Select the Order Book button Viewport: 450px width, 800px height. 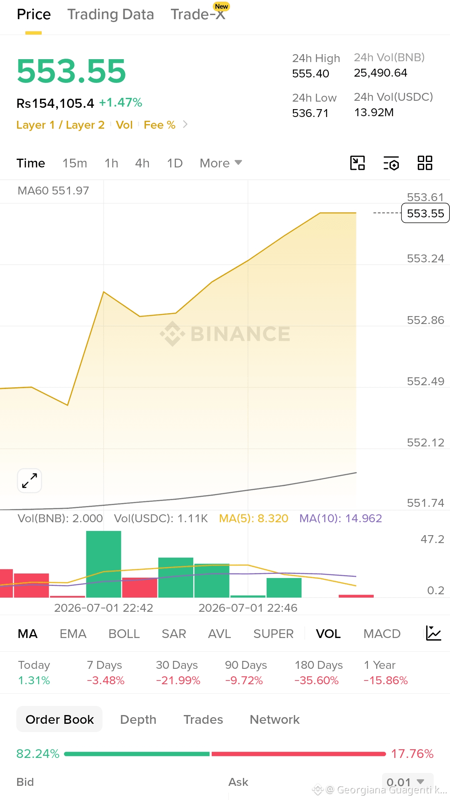tap(60, 719)
